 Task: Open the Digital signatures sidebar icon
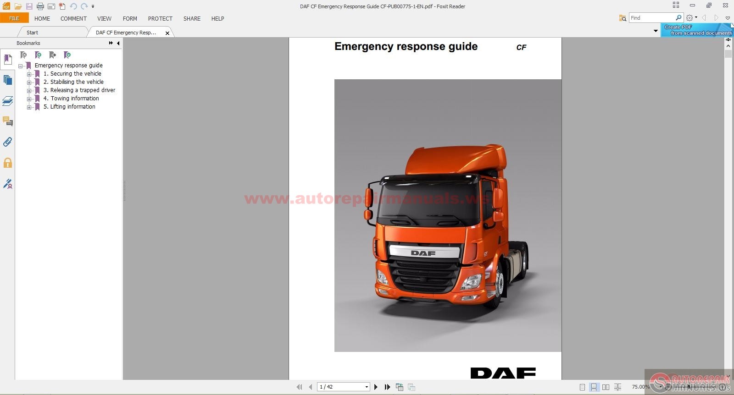pyautogui.click(x=8, y=184)
